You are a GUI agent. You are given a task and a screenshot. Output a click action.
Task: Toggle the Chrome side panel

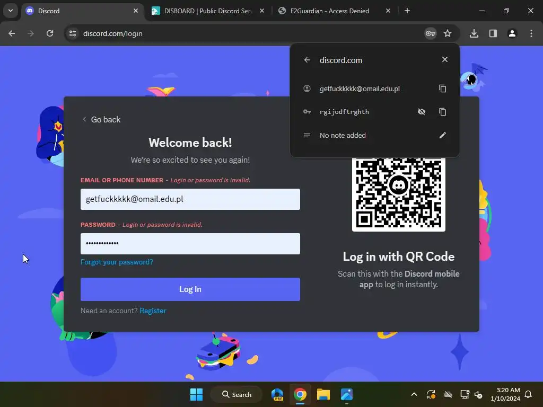[493, 33]
